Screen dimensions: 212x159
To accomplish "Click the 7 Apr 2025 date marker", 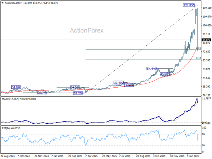I will [x=92, y=156].
